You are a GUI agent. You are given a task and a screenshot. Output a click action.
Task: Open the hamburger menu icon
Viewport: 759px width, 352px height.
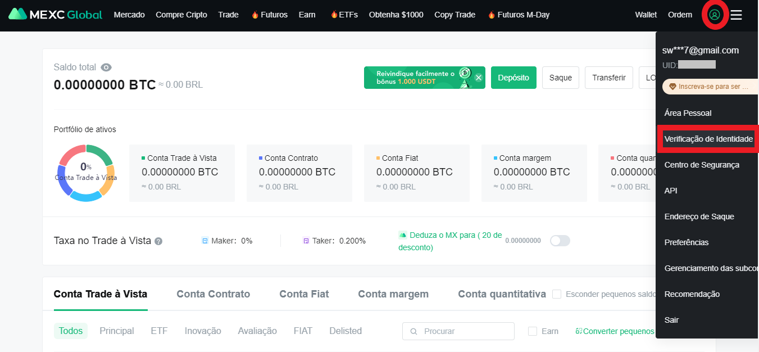[x=736, y=15]
